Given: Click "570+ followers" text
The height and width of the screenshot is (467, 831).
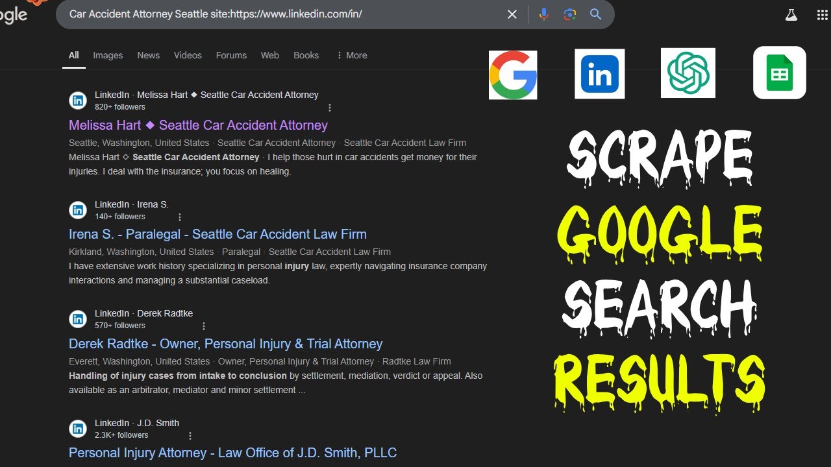Looking at the screenshot, I should [x=120, y=326].
